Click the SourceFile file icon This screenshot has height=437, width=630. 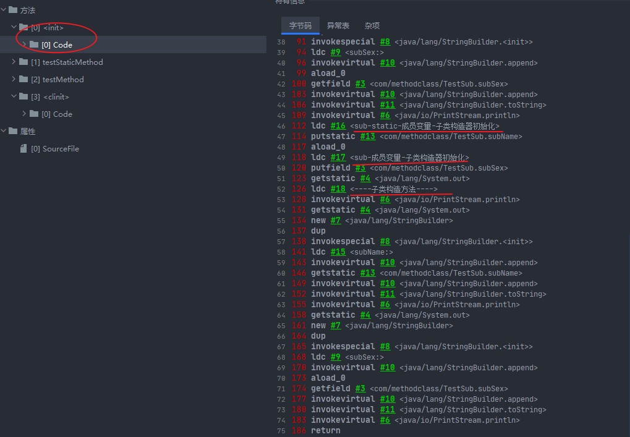(x=23, y=148)
